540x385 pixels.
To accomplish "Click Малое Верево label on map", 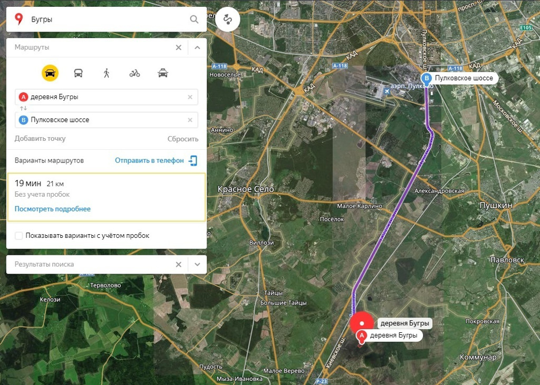I will [284, 371].
